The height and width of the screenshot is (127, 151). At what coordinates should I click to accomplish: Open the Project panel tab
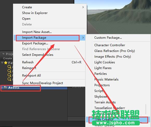pos(8,54)
